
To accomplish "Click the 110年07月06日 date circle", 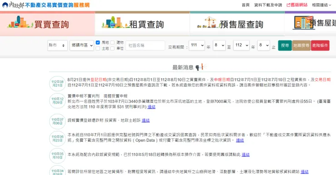I will [x=57, y=122].
